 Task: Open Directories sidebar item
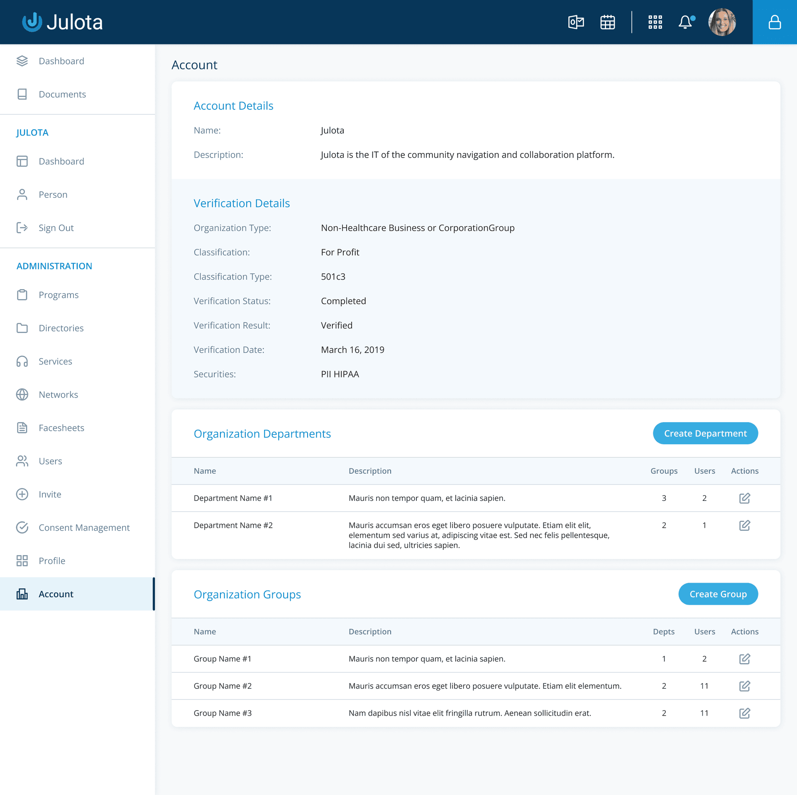point(77,328)
